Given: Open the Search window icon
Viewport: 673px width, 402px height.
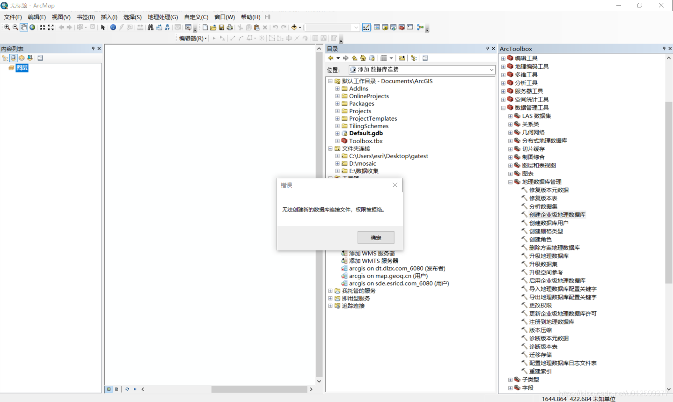Looking at the screenshot, I should click(x=394, y=28).
